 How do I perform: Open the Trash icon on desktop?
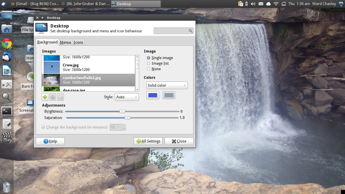[7, 187]
